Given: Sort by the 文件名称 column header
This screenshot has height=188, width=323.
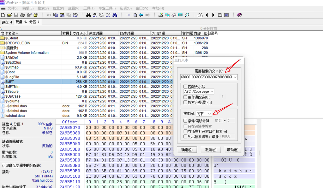Looking at the screenshot, I should [31, 33].
